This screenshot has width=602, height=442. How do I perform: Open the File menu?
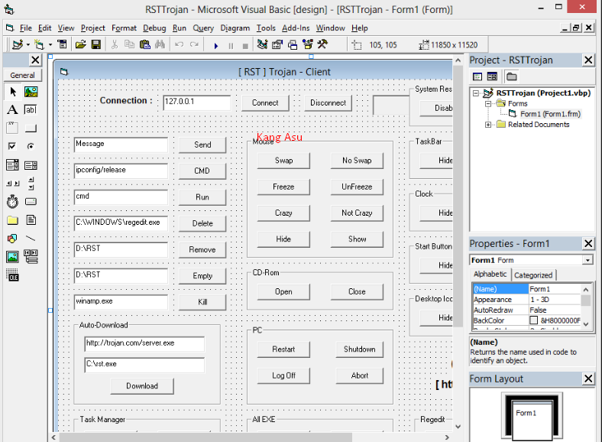pyautogui.click(x=26, y=28)
